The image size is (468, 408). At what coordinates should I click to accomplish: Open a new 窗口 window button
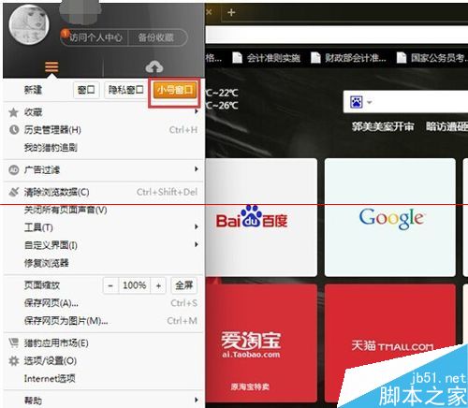86,90
